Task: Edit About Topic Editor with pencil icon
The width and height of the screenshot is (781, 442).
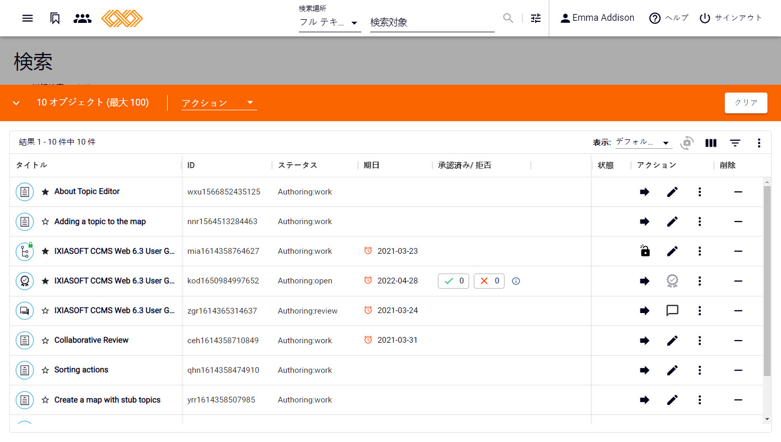Action: pos(672,192)
